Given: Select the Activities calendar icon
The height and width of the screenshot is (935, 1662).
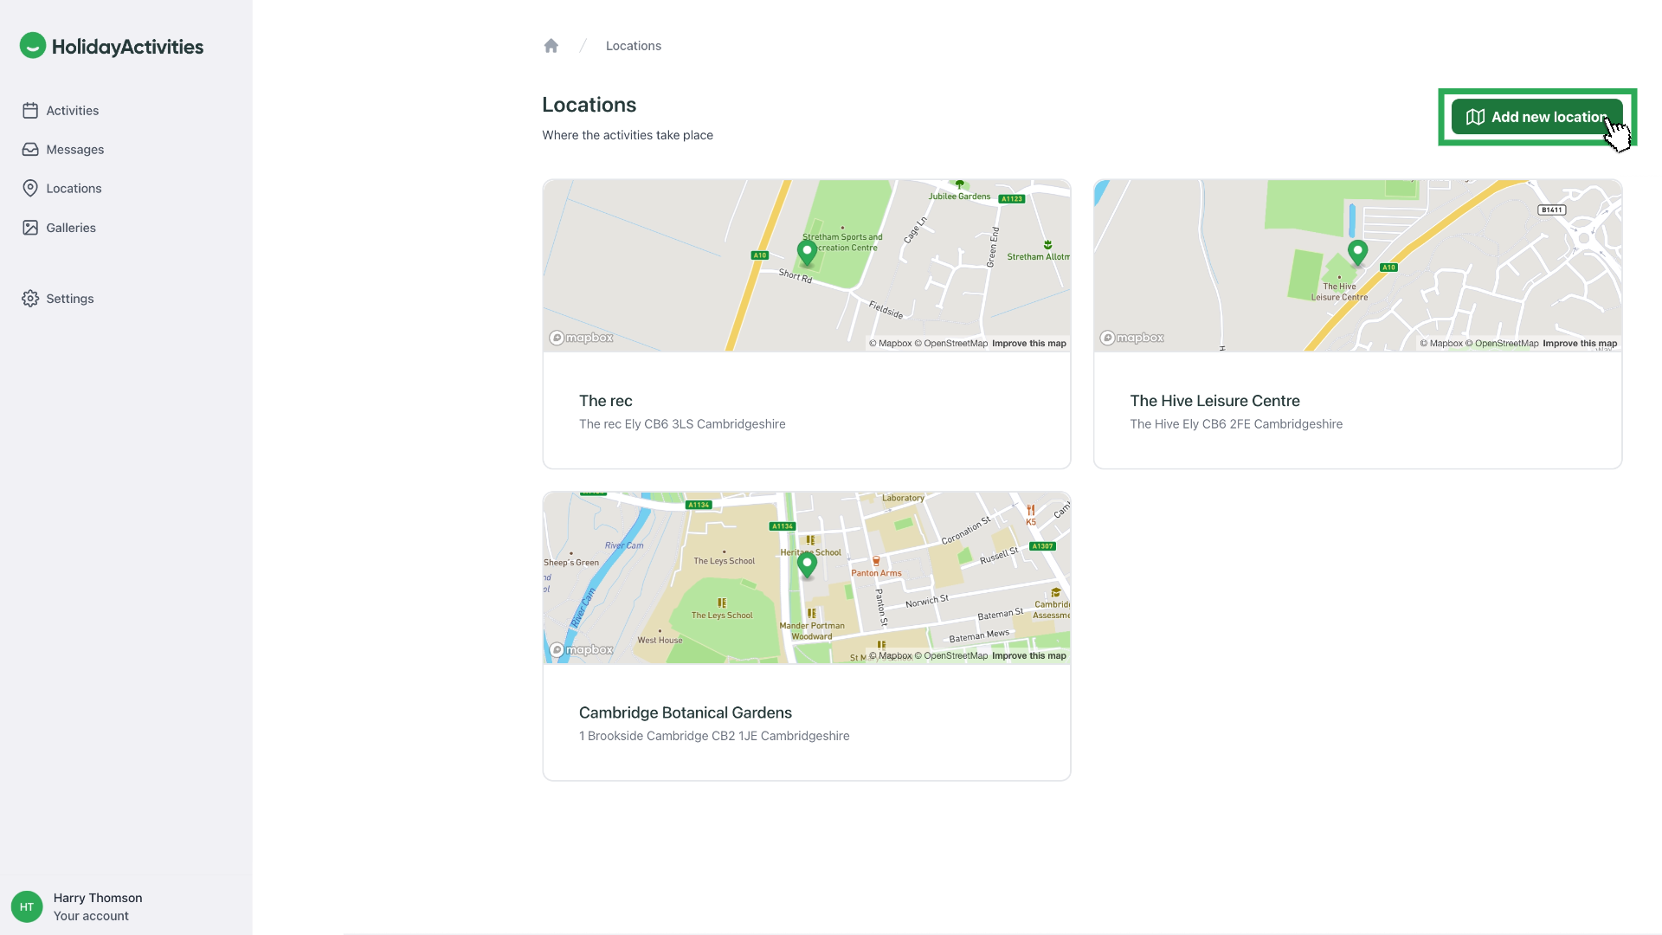Looking at the screenshot, I should pos(29,110).
